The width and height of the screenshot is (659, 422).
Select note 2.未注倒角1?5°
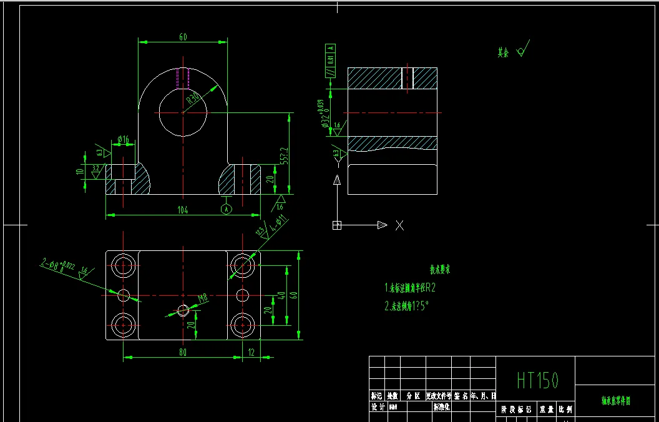point(407,306)
